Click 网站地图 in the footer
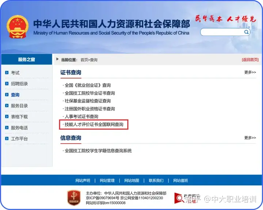This screenshot has width=263, height=210. click(x=131, y=180)
